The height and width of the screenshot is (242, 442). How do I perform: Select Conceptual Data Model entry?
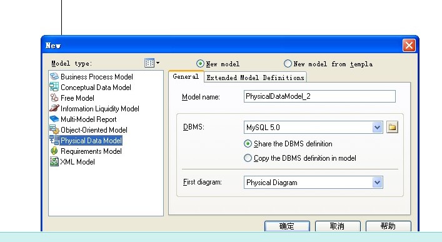(96, 88)
